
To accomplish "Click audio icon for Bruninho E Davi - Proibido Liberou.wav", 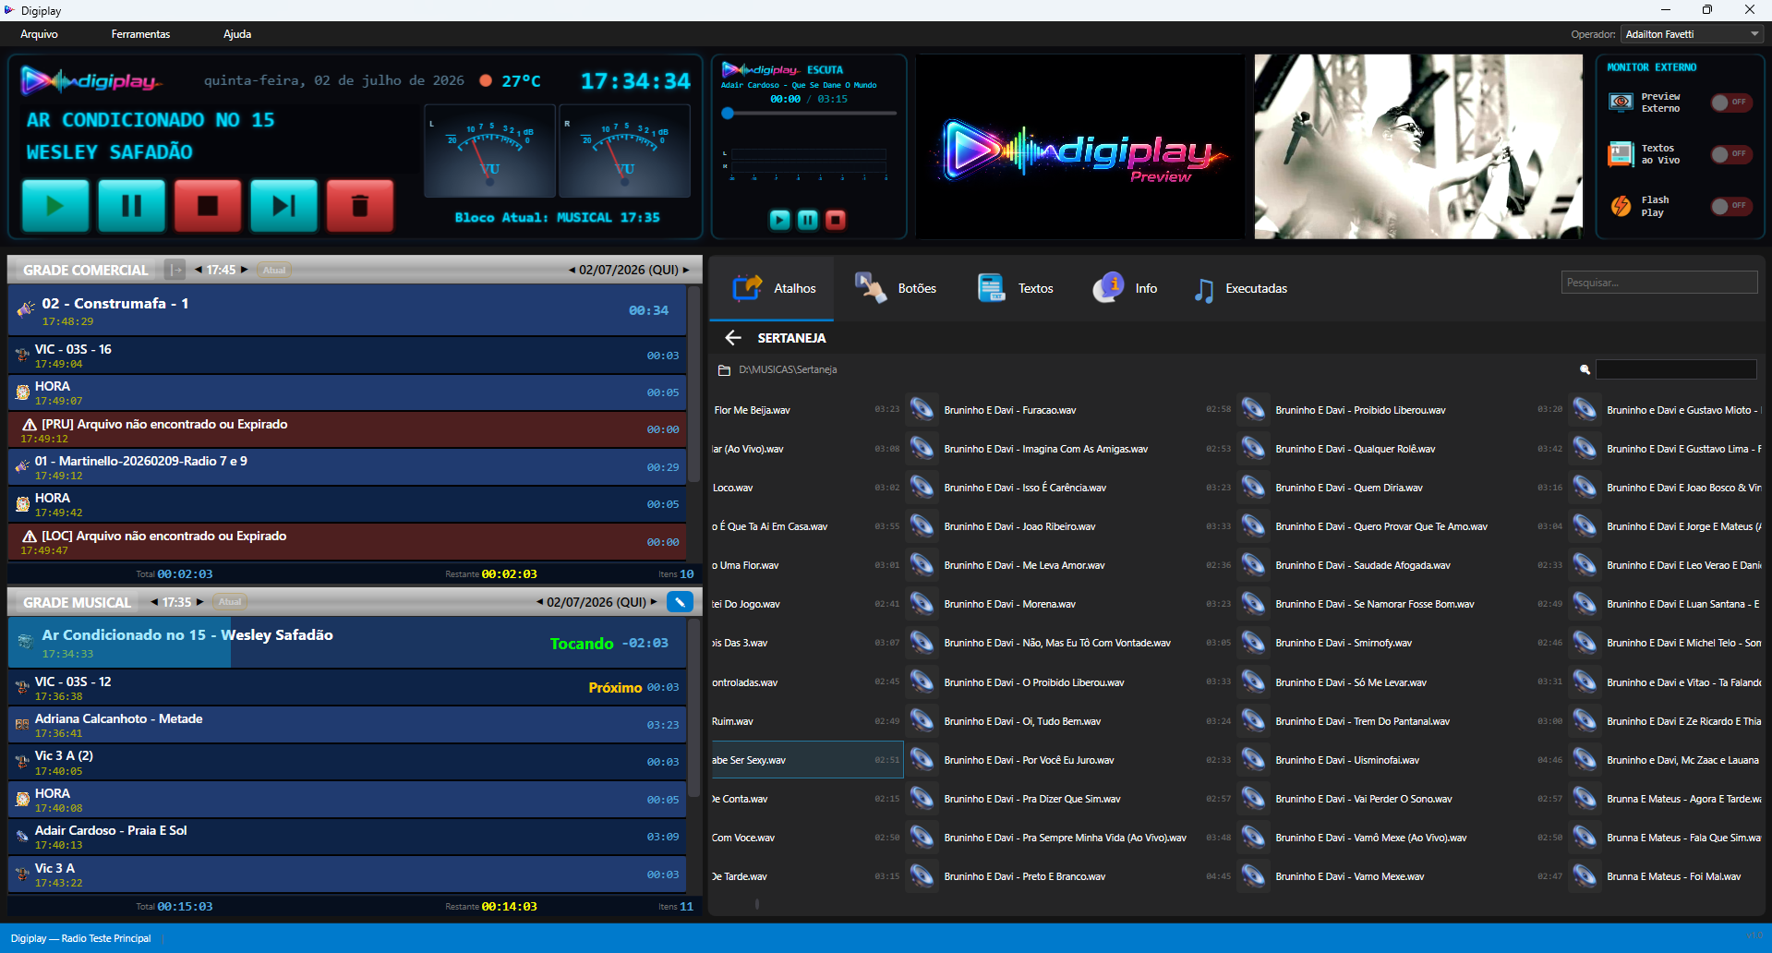I will click(1253, 409).
